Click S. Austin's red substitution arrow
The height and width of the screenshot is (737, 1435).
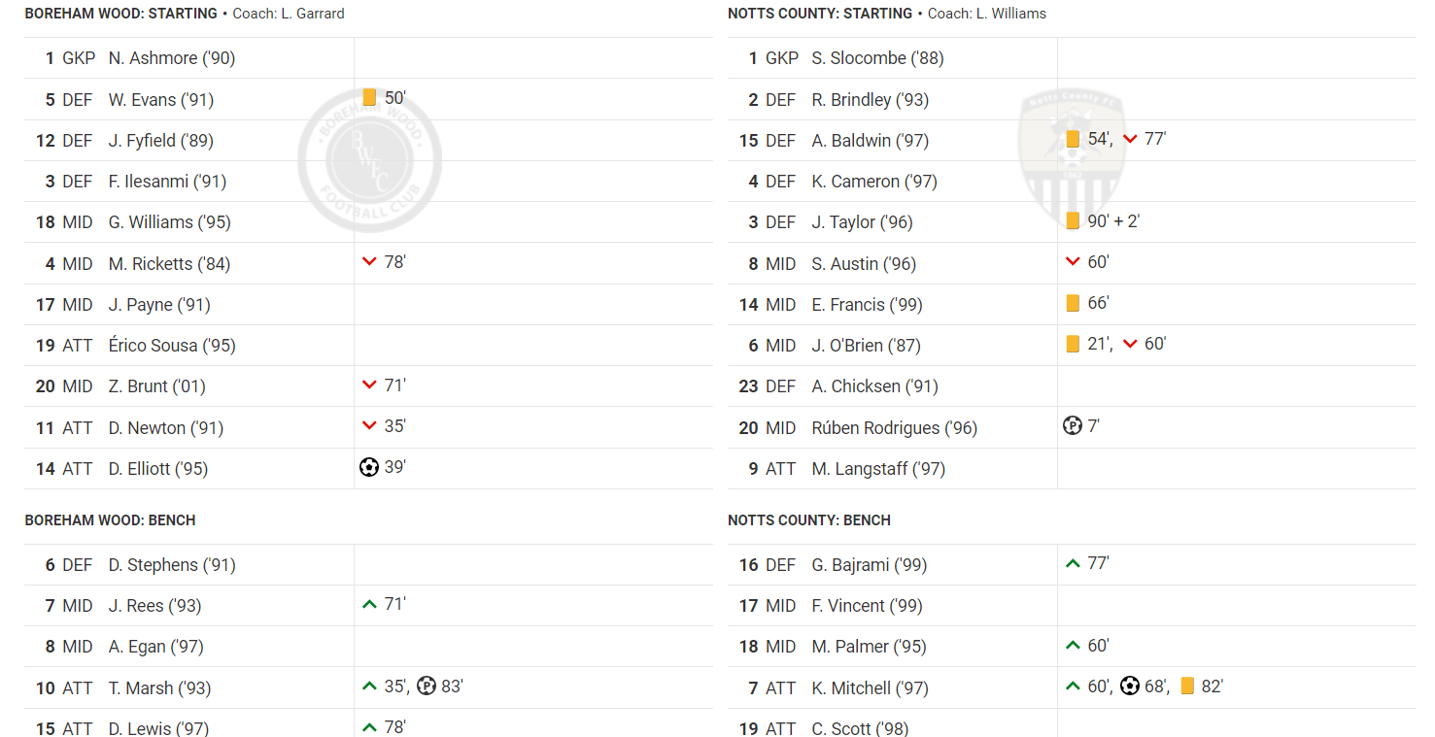[x=1073, y=262]
